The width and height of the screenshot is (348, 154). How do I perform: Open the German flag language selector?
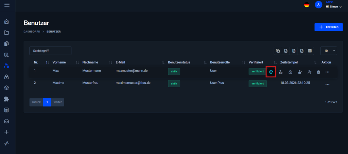(x=307, y=5)
